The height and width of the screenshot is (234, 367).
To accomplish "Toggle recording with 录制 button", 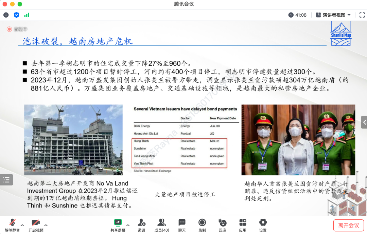I will pos(202,226).
